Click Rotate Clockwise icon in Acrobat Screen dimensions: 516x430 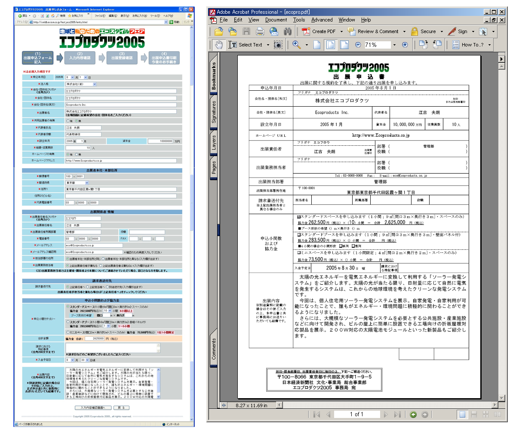(424, 44)
